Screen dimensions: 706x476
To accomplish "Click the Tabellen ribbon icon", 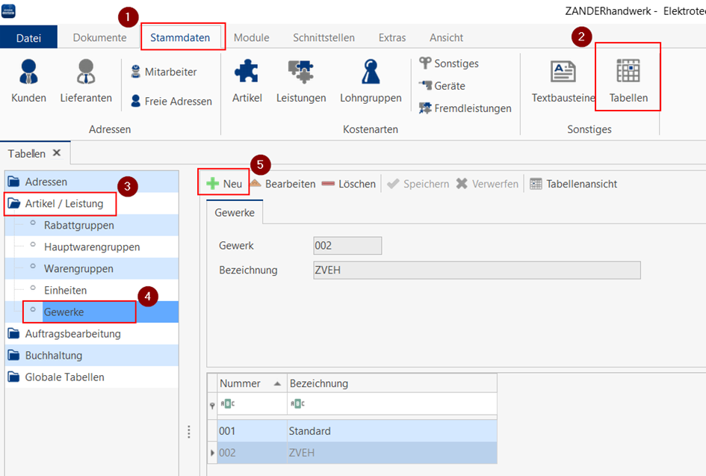I will click(x=628, y=81).
